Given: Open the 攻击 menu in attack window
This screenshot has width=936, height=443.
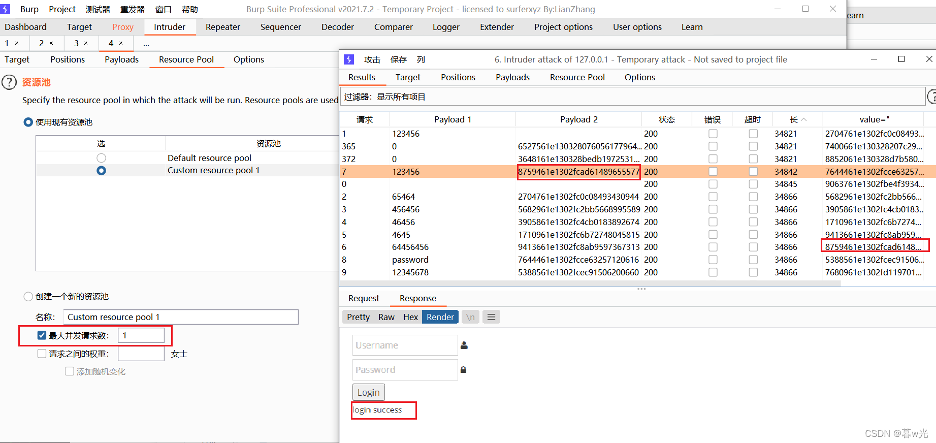Looking at the screenshot, I should pos(372,59).
